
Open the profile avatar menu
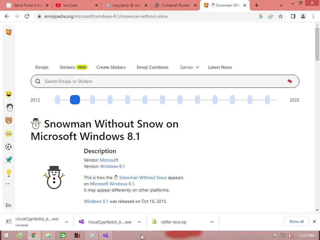pos(303,16)
